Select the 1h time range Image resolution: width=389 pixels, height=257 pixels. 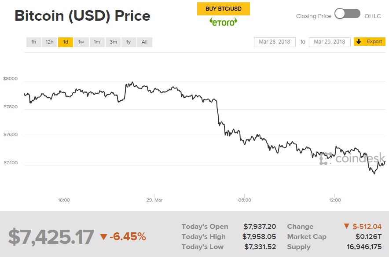pyautogui.click(x=33, y=42)
